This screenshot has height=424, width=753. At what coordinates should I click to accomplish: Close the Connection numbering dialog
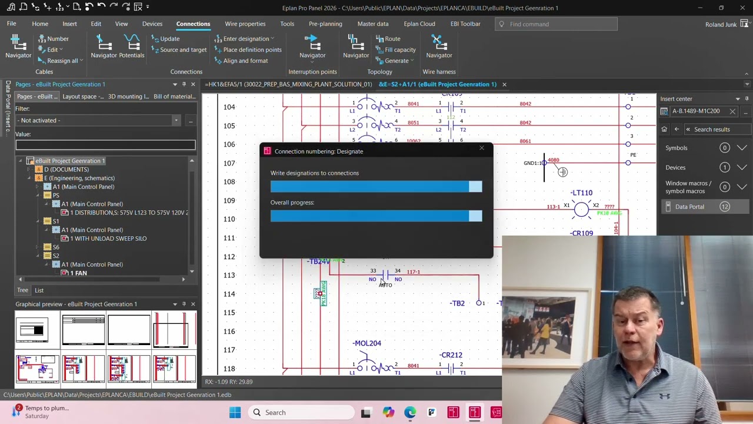[x=482, y=148]
